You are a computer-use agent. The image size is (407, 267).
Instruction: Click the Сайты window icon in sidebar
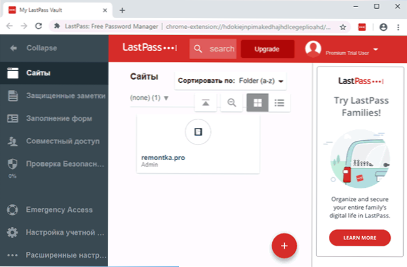(13, 73)
